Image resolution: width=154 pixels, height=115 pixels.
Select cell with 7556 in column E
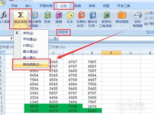coord(92,84)
